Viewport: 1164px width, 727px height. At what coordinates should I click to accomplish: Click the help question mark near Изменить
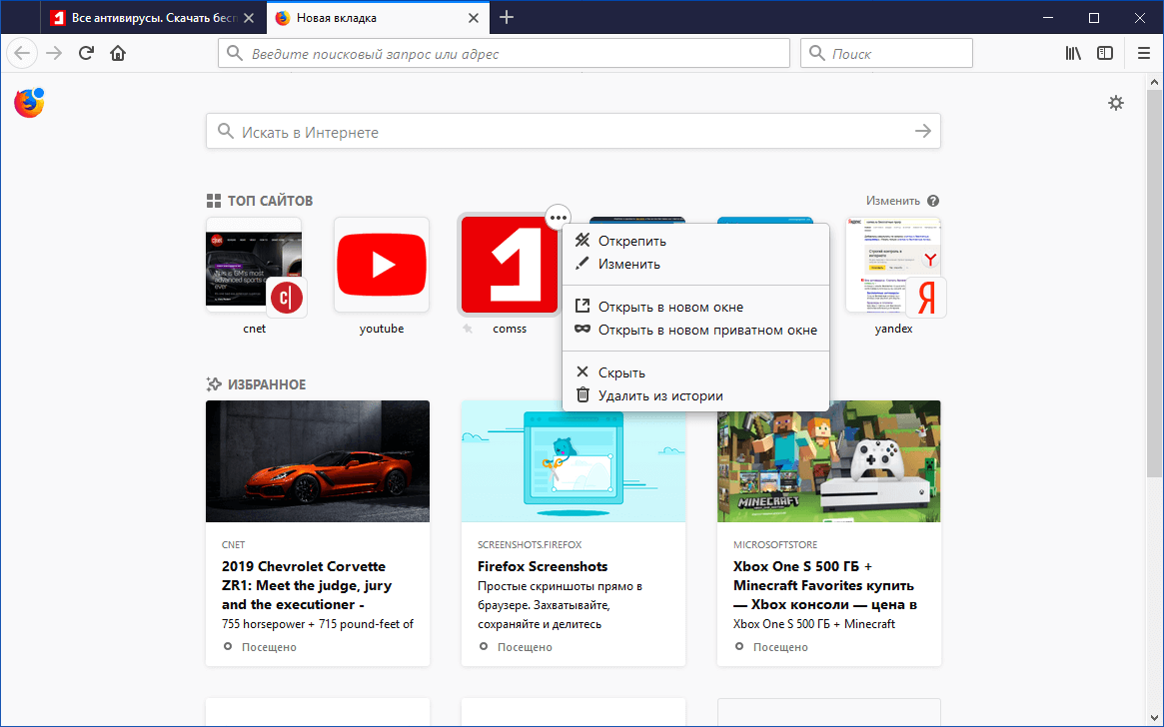[x=932, y=200]
